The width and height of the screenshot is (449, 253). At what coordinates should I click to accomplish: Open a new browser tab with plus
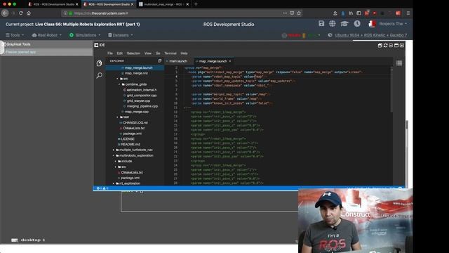tap(196, 4)
